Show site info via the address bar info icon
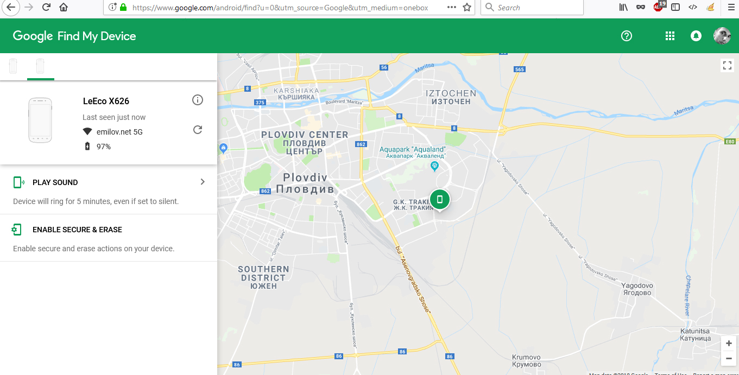The width and height of the screenshot is (739, 375). pos(112,8)
